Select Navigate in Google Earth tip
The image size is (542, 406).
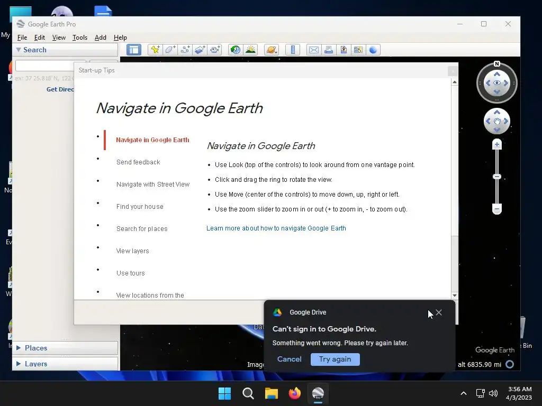tap(152, 140)
